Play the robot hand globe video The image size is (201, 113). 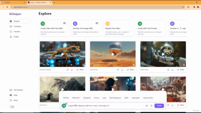pos(163,54)
